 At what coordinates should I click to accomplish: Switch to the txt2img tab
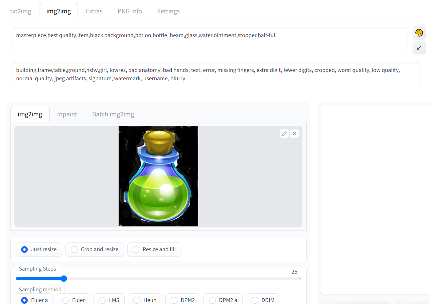21,11
